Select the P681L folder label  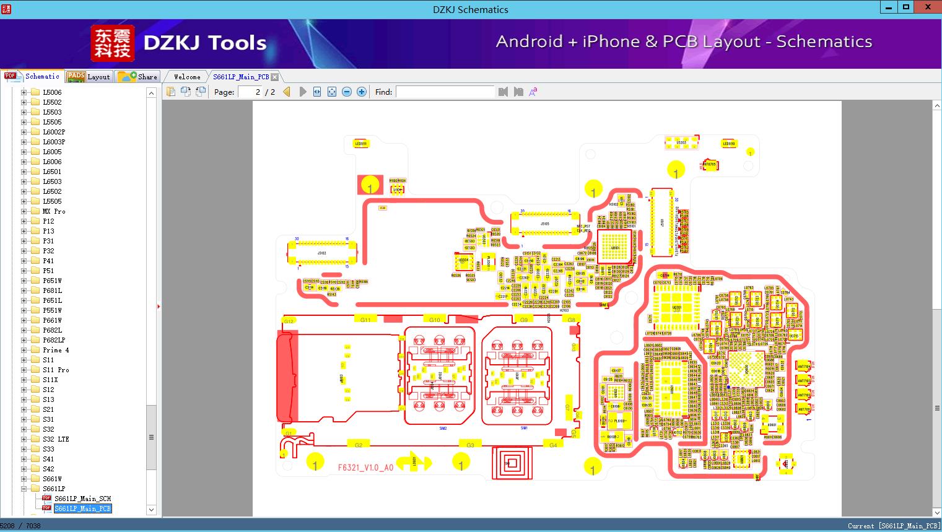52,290
